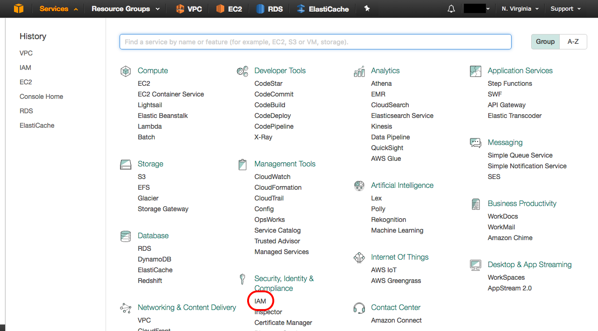
Task: Switch service list to A-Z view
Action: 573,41
